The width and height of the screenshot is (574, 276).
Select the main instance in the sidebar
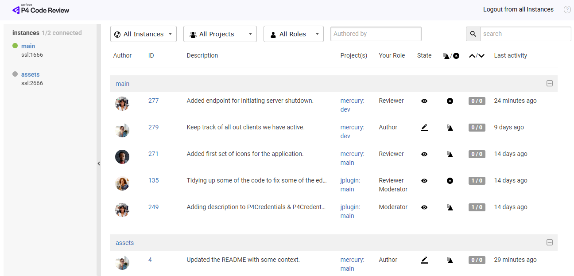tap(28, 46)
